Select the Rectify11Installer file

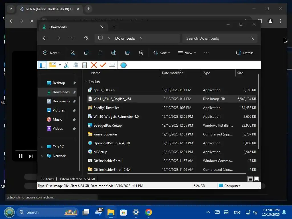pos(171,108)
